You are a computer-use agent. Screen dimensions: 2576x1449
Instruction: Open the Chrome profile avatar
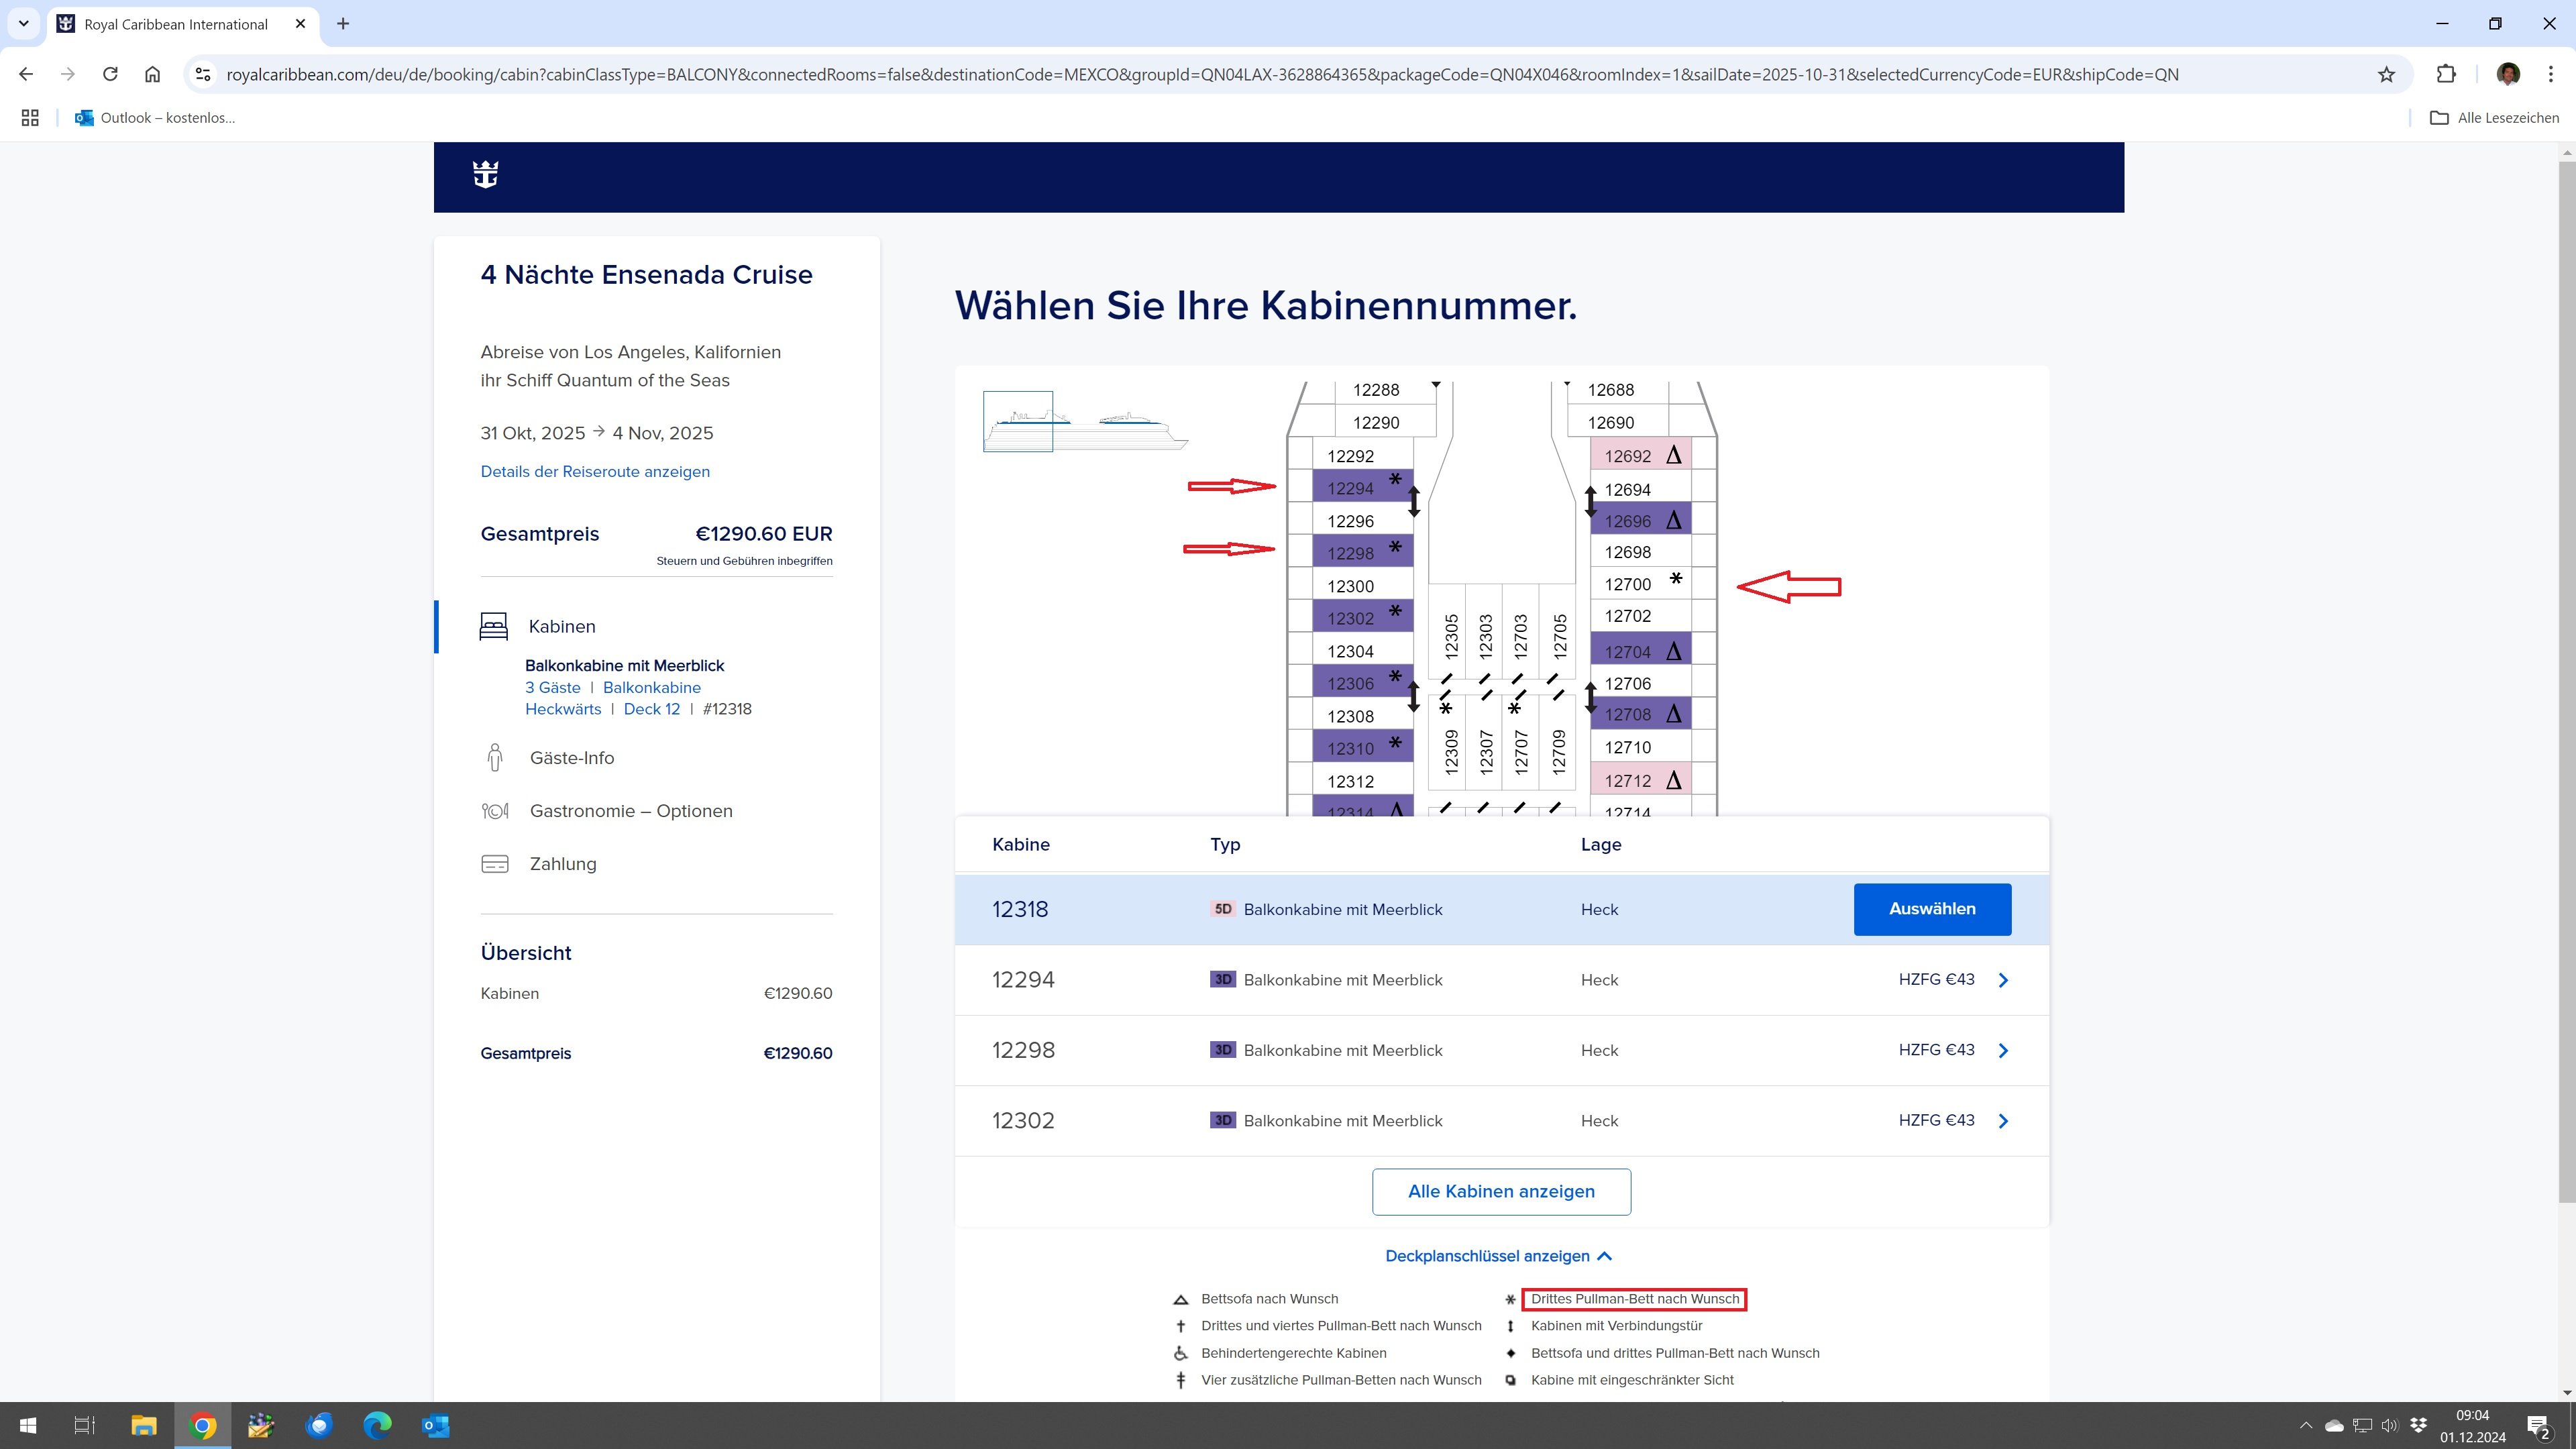click(2508, 74)
